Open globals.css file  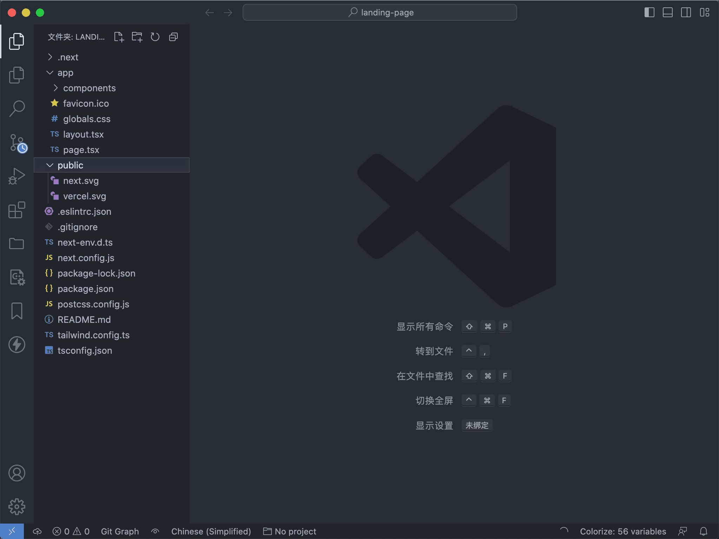point(112,119)
